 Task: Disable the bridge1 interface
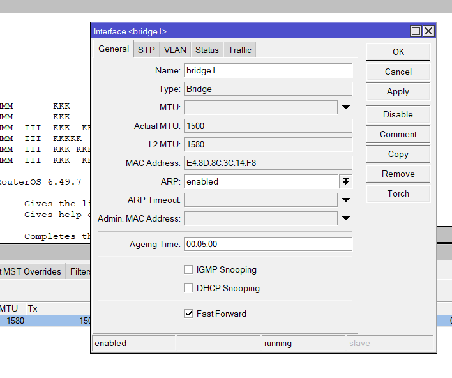[x=398, y=114]
